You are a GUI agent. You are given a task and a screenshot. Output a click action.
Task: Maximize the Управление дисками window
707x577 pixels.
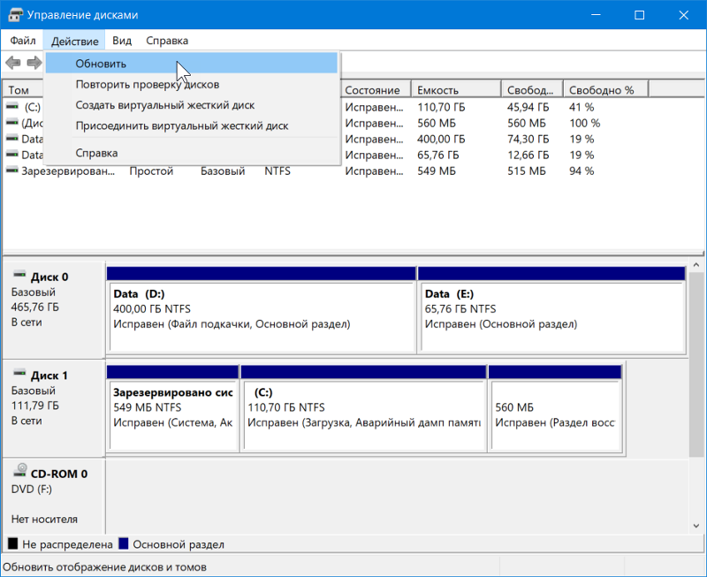pyautogui.click(x=639, y=15)
